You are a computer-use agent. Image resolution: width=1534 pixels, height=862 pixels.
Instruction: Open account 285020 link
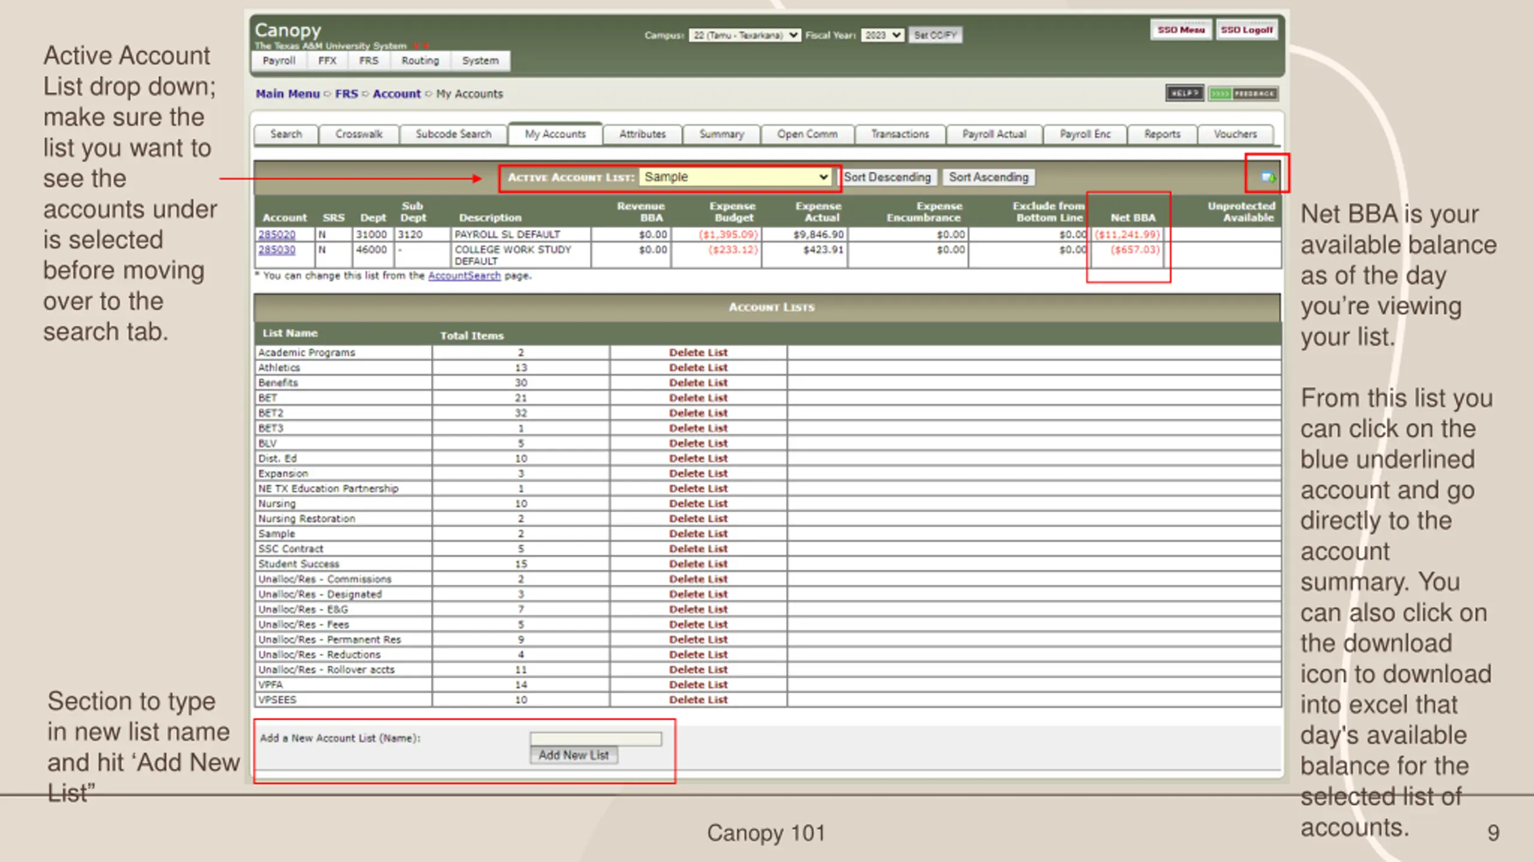pos(277,234)
